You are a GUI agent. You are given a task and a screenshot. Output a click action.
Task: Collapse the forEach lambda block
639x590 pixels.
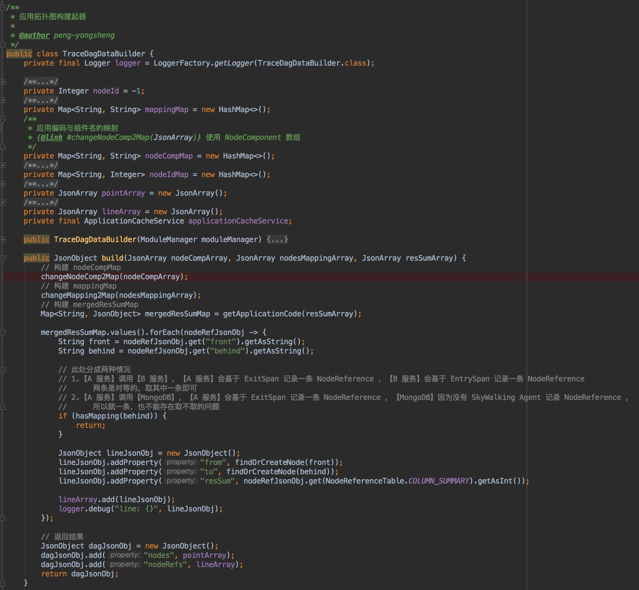2,333
